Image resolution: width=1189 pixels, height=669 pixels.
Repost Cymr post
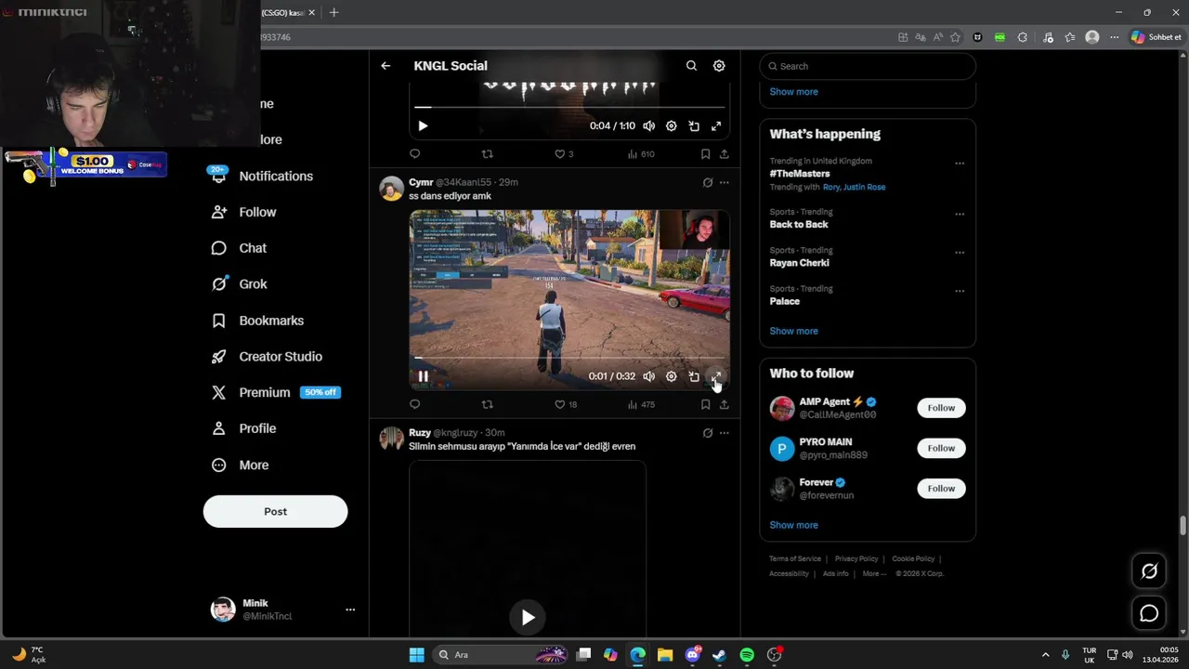tap(487, 404)
